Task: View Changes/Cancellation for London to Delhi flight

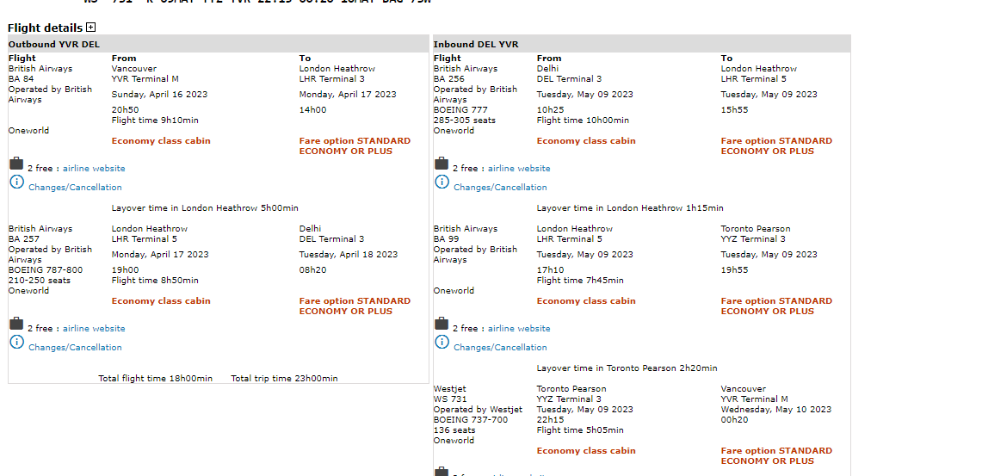Action: [75, 348]
